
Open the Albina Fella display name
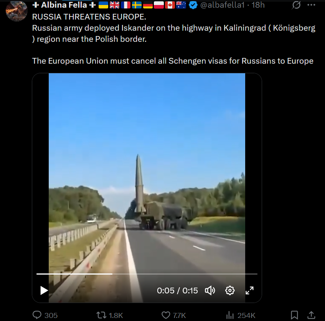(x=64, y=5)
